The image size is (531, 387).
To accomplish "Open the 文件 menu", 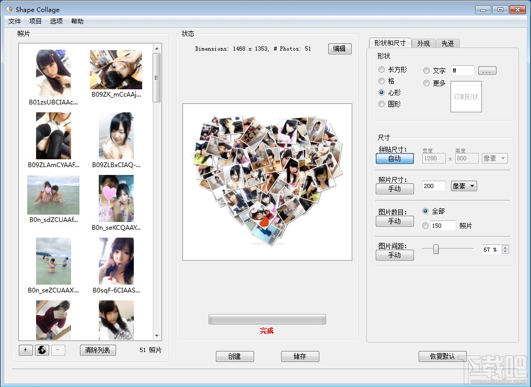I will (15, 21).
